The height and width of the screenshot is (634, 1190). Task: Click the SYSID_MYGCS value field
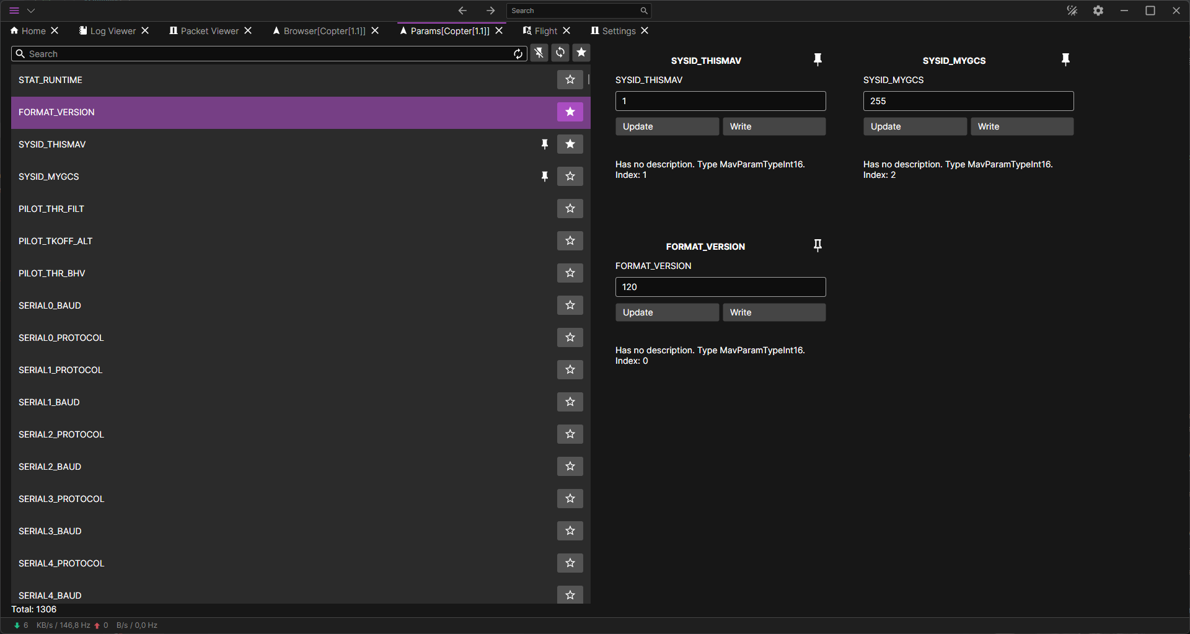click(x=968, y=101)
